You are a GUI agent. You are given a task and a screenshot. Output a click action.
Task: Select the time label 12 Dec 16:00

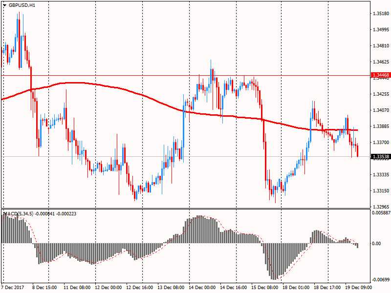tap(140, 287)
